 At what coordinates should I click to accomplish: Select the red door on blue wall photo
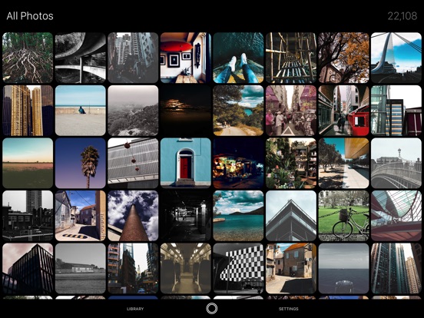[x=186, y=163]
